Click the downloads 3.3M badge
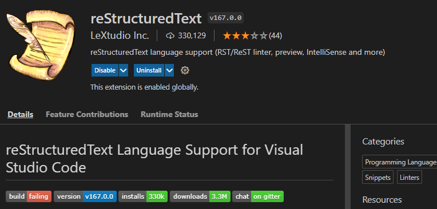This screenshot has height=209, width=437. (200, 196)
